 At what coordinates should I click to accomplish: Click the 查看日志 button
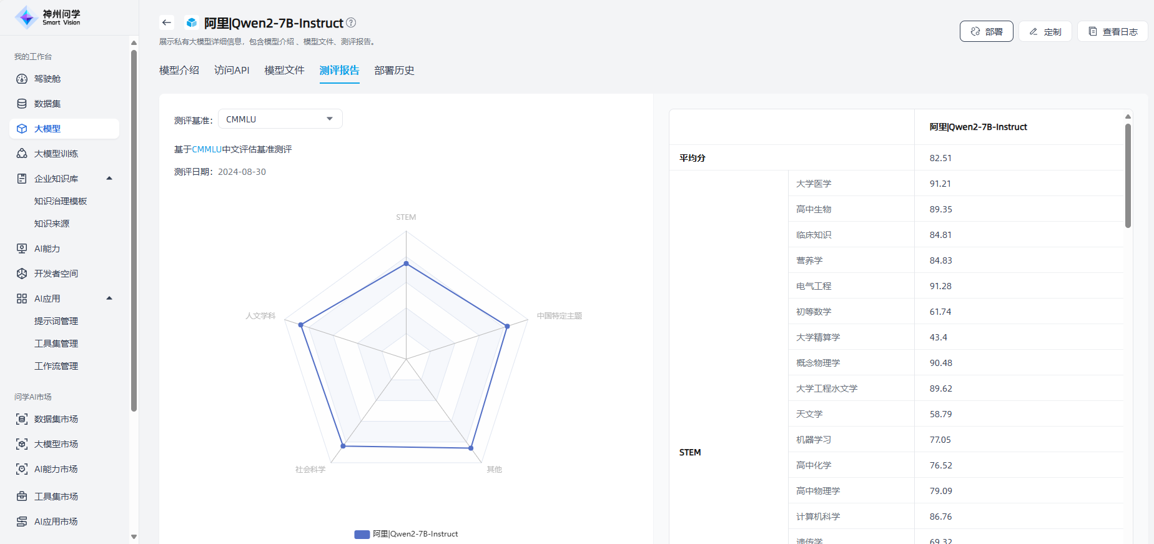pyautogui.click(x=1112, y=32)
